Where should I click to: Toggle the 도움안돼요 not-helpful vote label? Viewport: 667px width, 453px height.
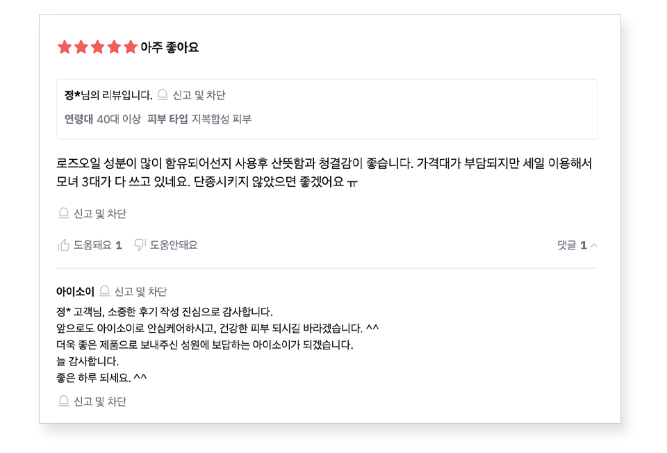pyautogui.click(x=174, y=245)
